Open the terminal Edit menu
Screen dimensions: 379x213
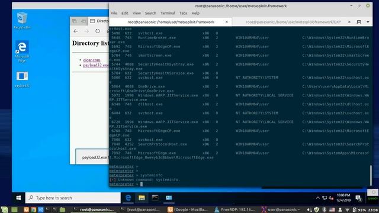[x=124, y=13]
